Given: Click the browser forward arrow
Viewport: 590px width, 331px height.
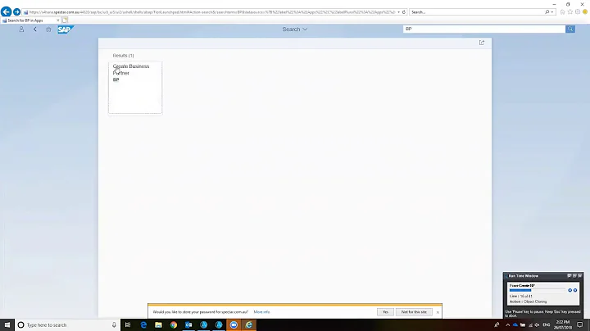Looking at the screenshot, I should 16,12.
